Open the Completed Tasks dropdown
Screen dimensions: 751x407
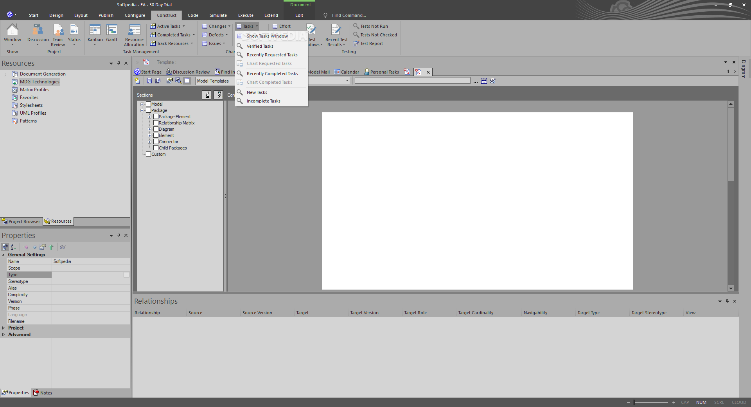[172, 35]
